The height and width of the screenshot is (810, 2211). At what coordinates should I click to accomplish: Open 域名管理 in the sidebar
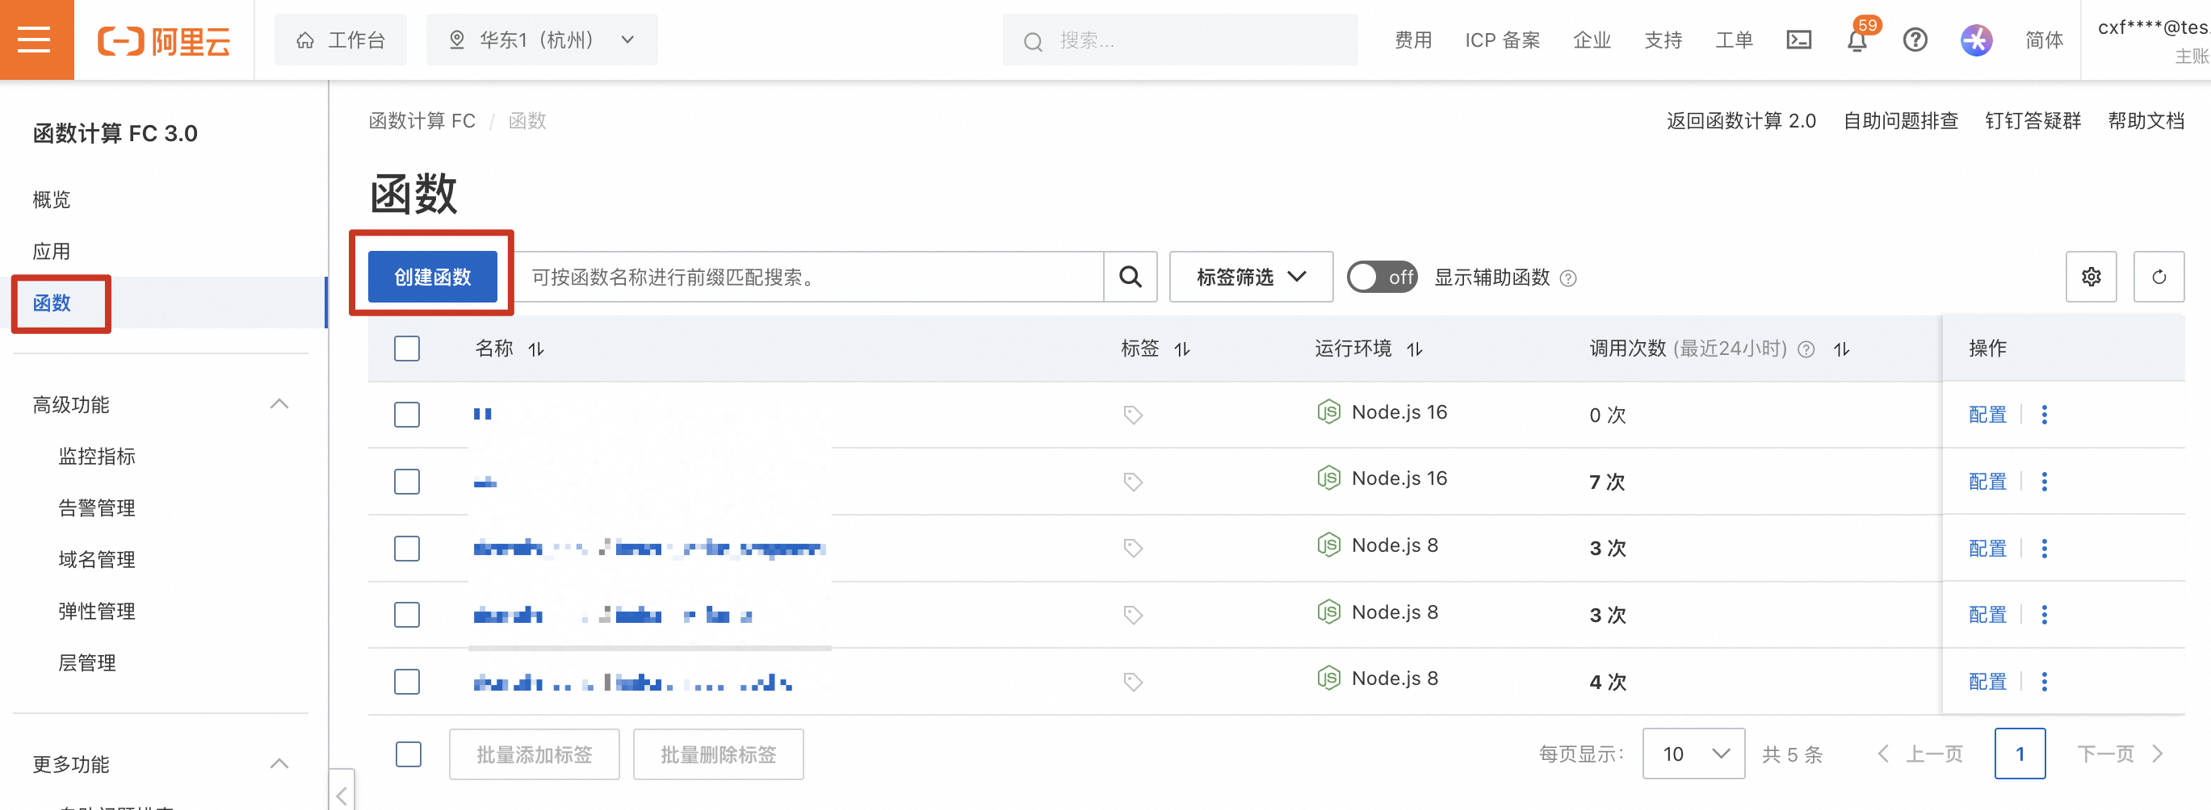pyautogui.click(x=97, y=560)
